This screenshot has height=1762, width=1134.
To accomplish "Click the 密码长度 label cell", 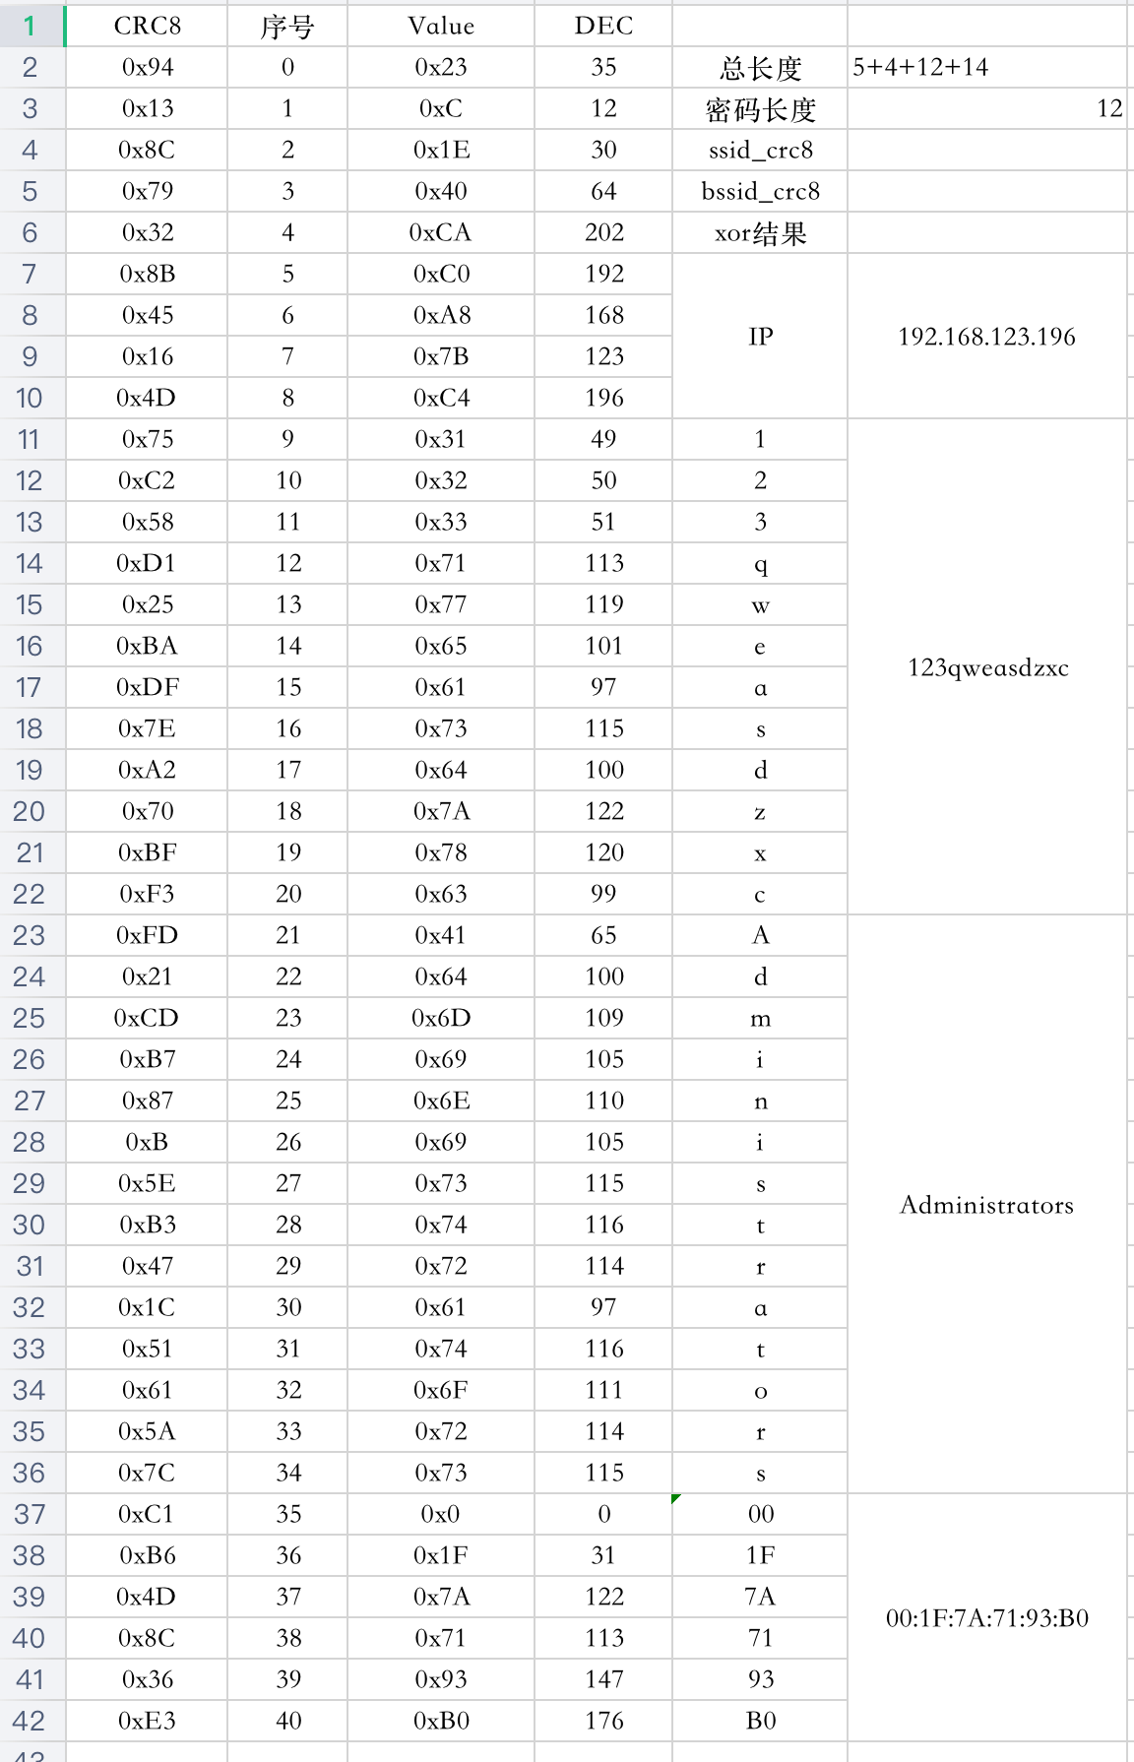I will point(760,108).
